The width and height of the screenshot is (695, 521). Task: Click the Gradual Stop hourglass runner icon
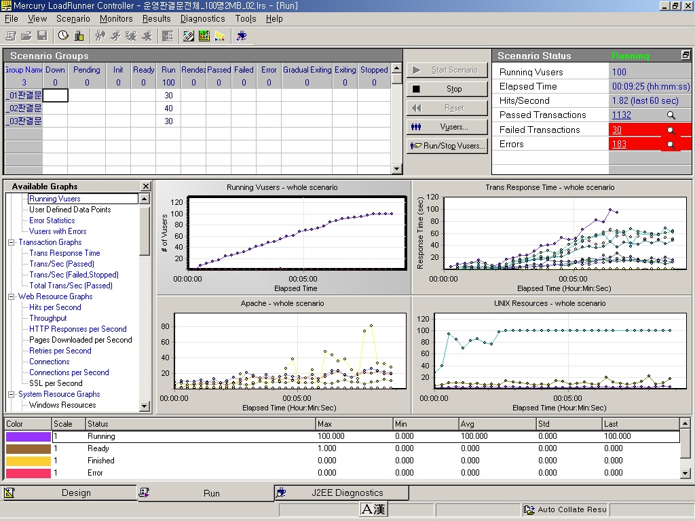(x=131, y=36)
